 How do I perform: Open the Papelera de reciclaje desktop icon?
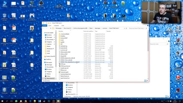[5, 17]
